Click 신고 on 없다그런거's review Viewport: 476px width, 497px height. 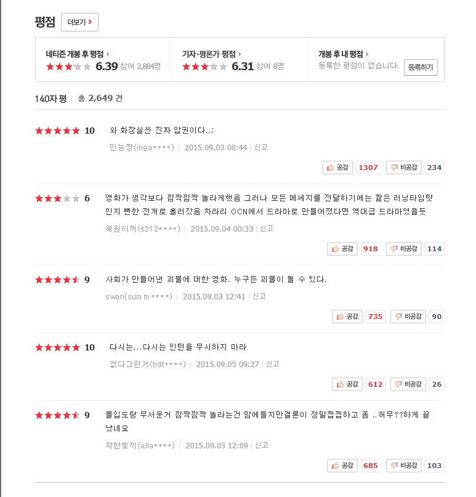point(273,364)
